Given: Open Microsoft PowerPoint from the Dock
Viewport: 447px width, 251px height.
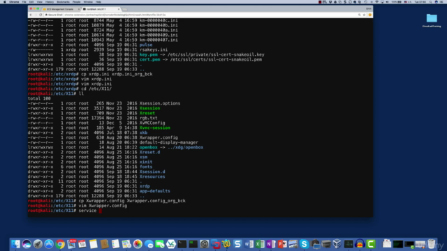Looking at the screenshot, I should click(282, 244).
